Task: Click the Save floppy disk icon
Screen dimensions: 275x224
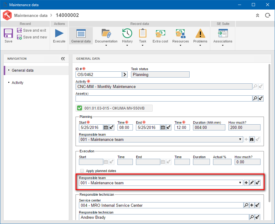Action: tap(8, 34)
